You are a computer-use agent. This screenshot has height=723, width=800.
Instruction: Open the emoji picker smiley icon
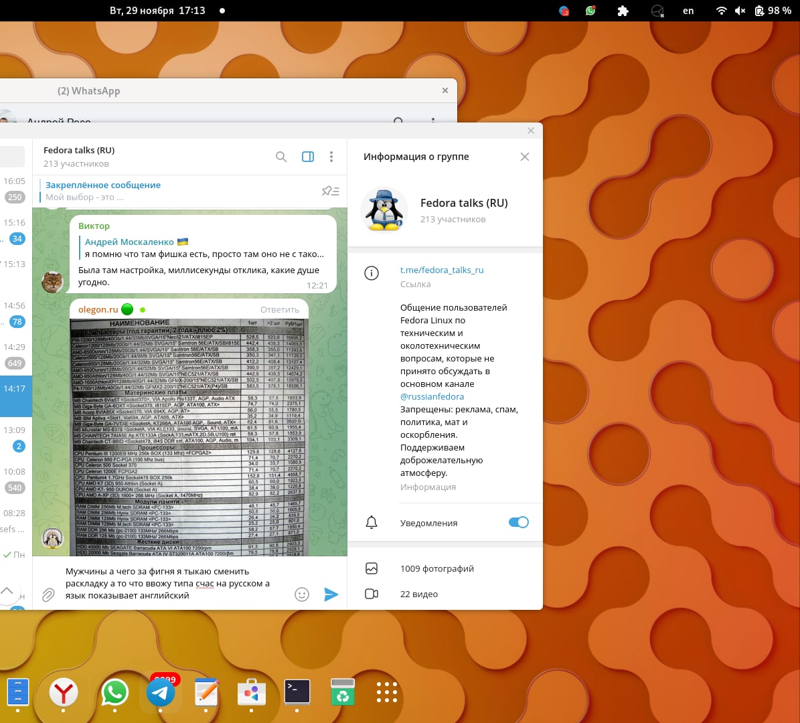302,594
